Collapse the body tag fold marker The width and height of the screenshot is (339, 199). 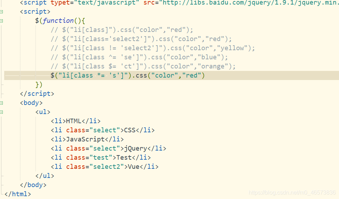pos(1,103)
